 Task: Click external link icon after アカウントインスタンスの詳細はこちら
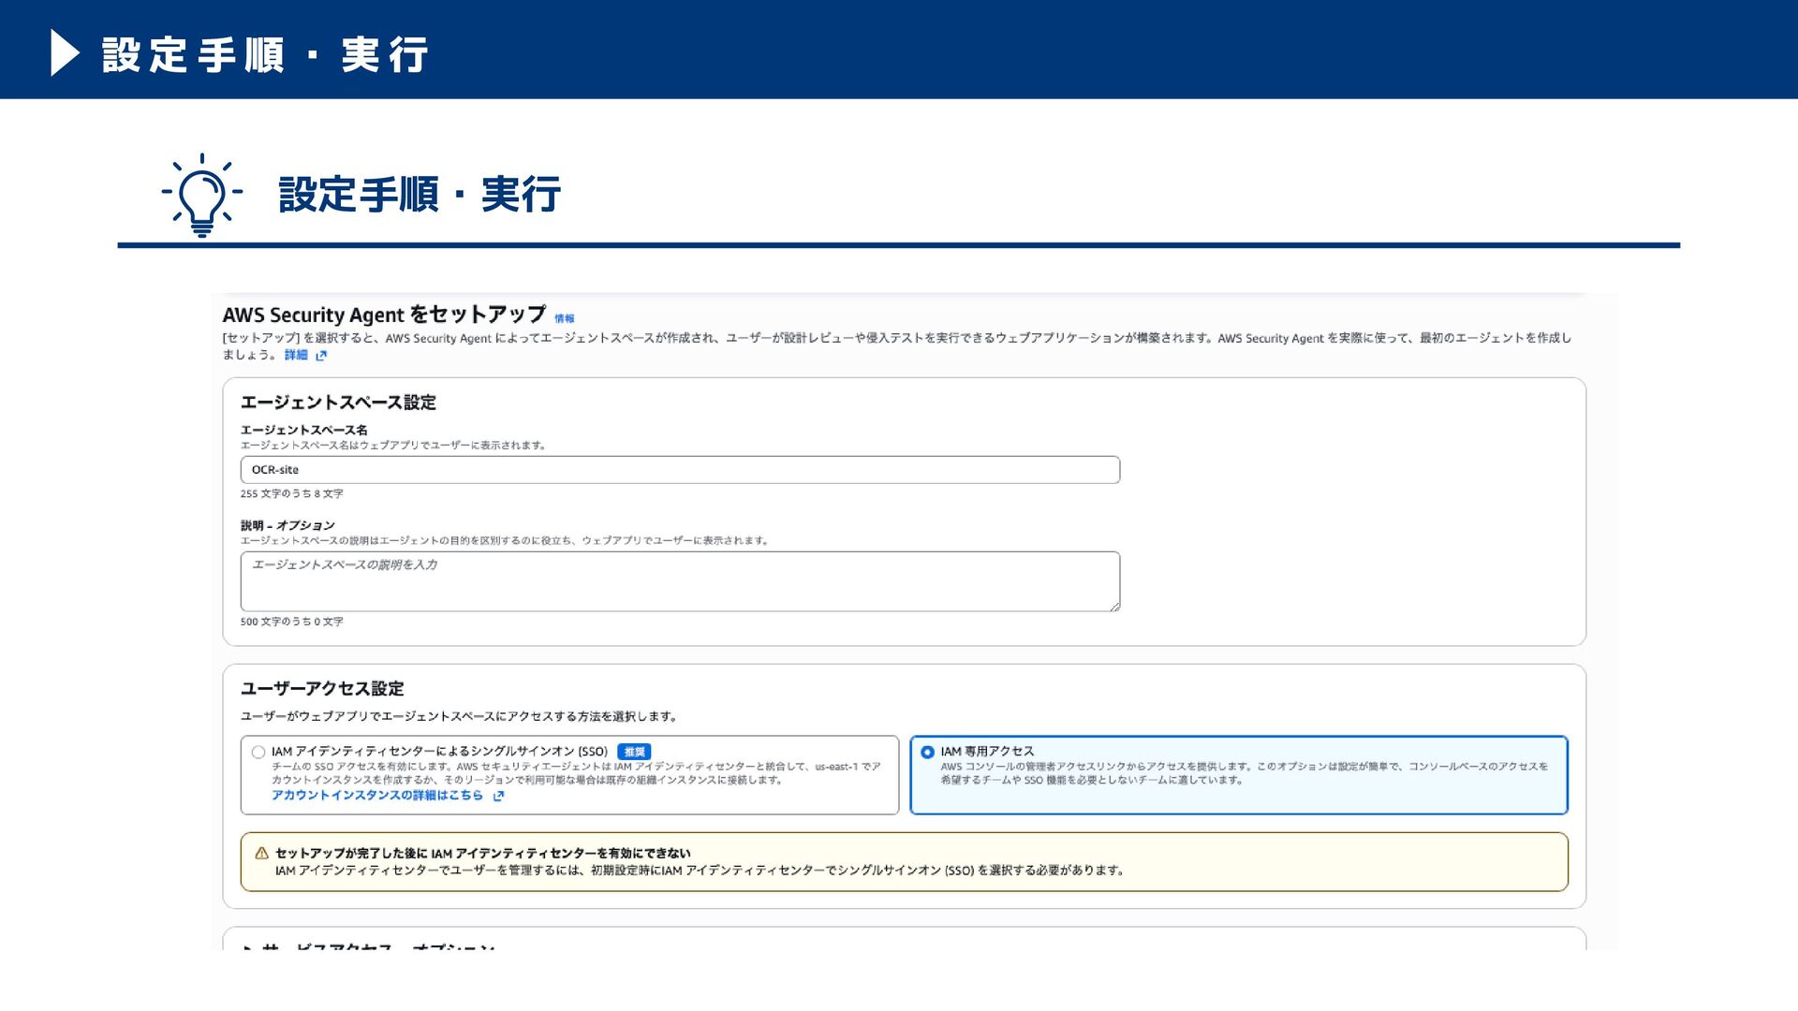pyautogui.click(x=498, y=796)
